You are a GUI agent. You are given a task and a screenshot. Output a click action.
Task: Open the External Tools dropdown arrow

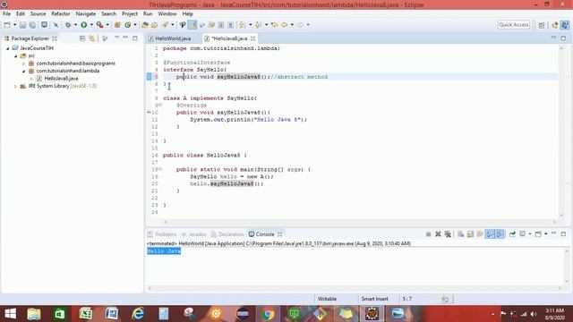(x=107, y=25)
